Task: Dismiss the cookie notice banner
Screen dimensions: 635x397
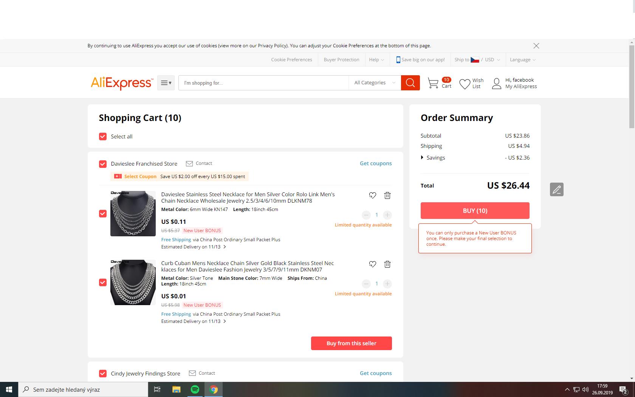Action: point(536,46)
